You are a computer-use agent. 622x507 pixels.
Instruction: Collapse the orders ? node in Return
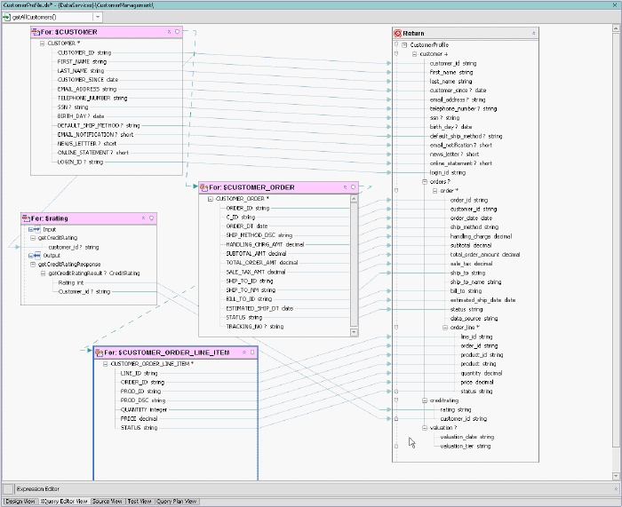pyautogui.click(x=425, y=182)
